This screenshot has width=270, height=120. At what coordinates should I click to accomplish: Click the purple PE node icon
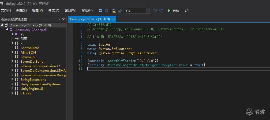coord(16,34)
